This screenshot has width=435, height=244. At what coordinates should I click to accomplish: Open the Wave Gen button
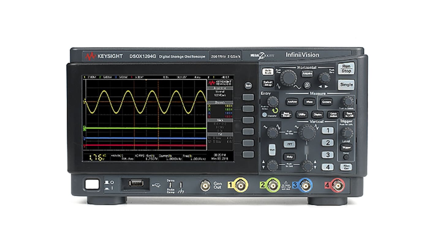(346, 167)
